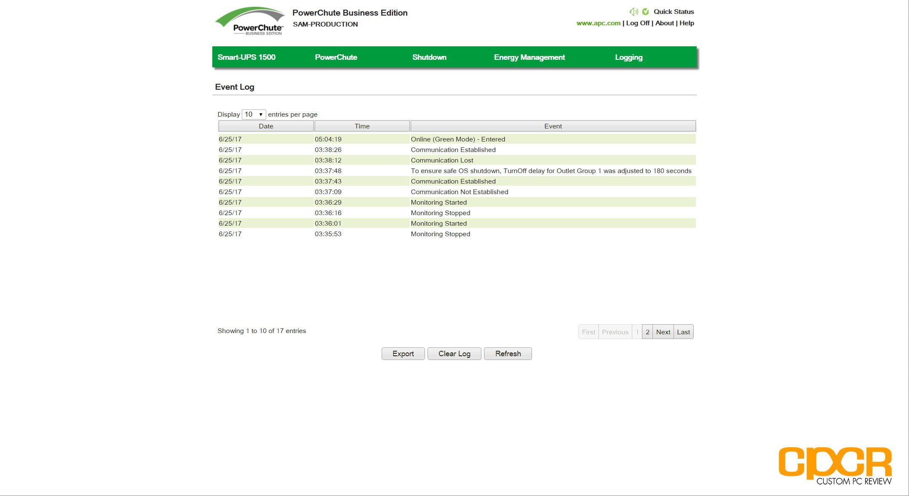This screenshot has width=909, height=496.
Task: Go to page 2
Action: point(647,332)
